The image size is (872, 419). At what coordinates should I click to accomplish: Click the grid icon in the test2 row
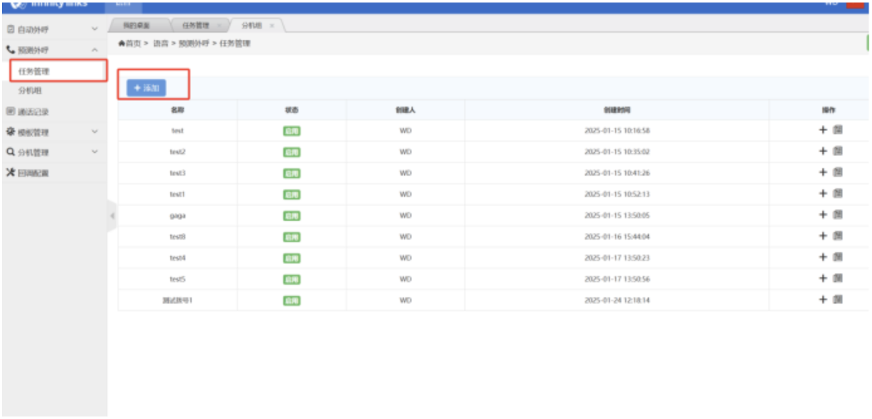coord(837,151)
